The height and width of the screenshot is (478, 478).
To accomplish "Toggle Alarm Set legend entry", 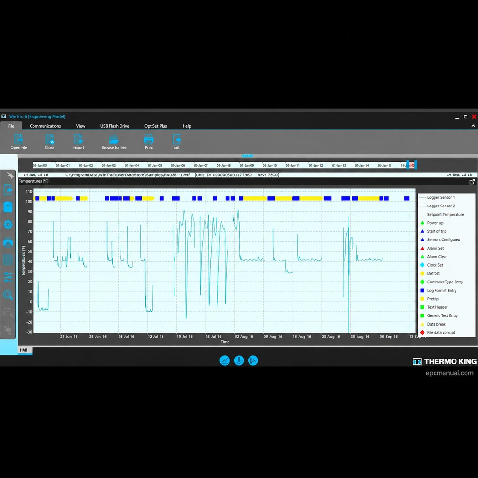I will click(432, 248).
